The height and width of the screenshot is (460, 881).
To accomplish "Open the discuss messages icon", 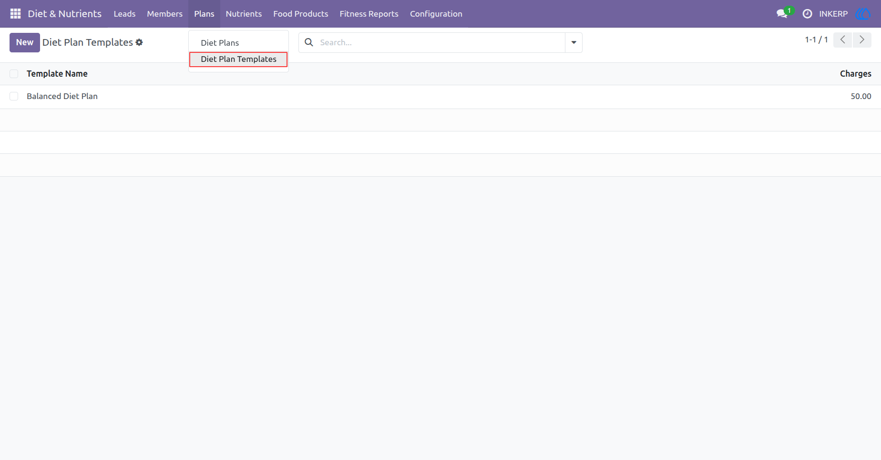I will [x=782, y=14].
